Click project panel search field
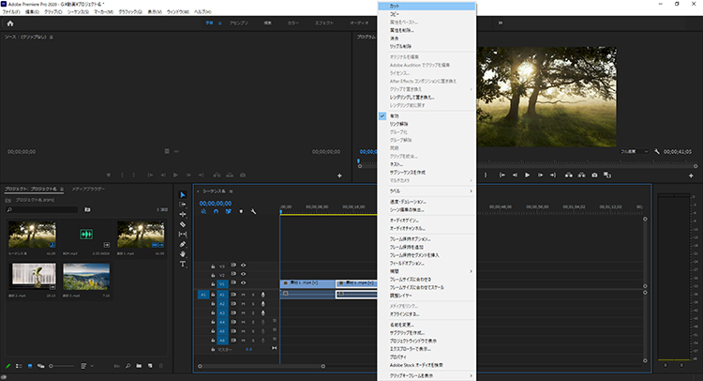 coord(42,209)
